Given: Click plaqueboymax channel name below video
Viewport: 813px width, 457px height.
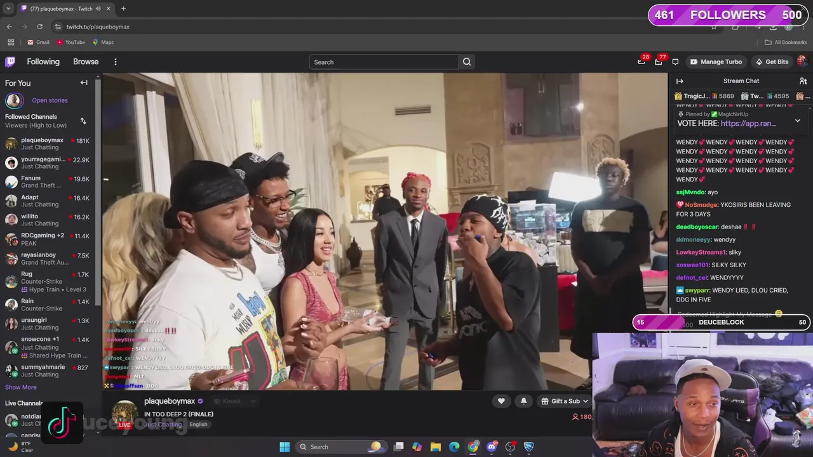Looking at the screenshot, I should pyautogui.click(x=170, y=401).
